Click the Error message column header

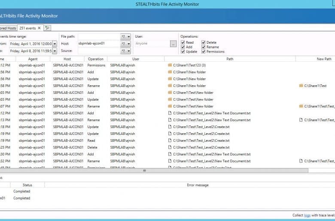pyautogui.click(x=198, y=185)
